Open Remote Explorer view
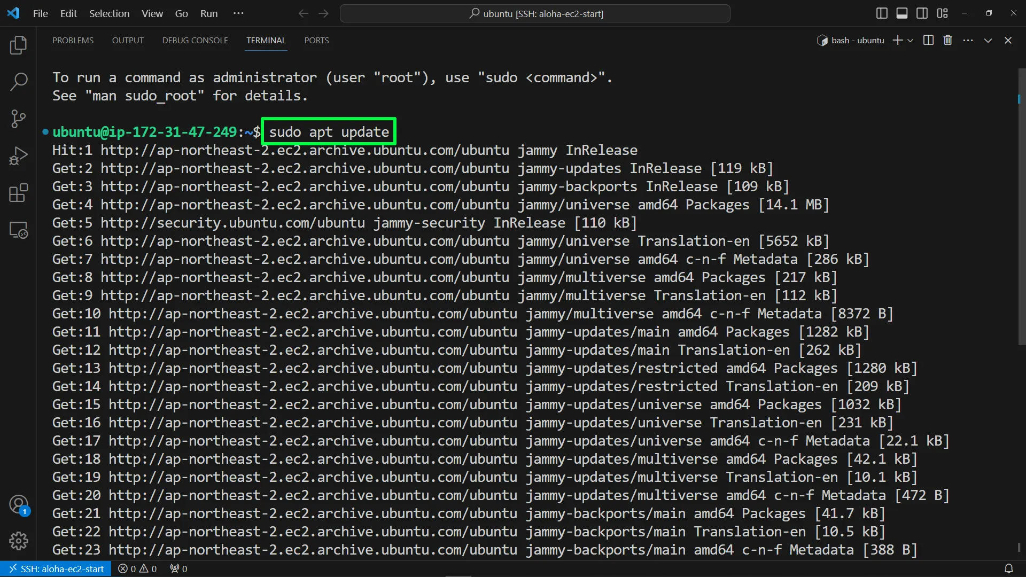 tap(18, 230)
